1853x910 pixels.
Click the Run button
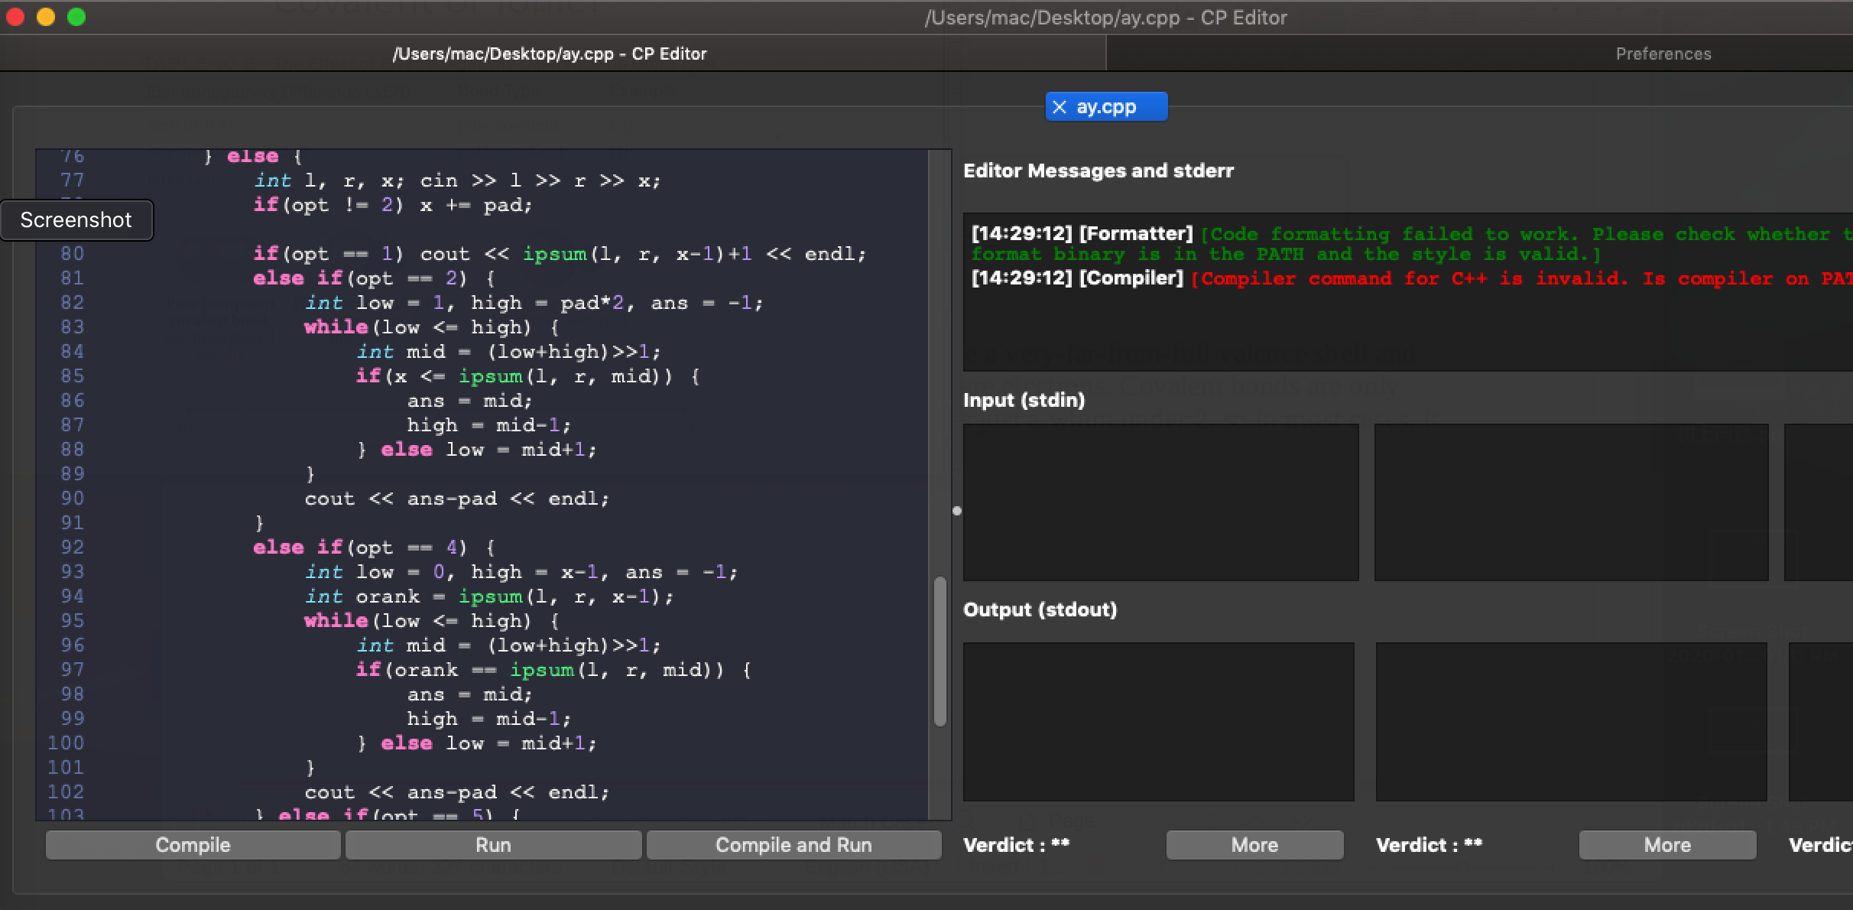pyautogui.click(x=493, y=844)
